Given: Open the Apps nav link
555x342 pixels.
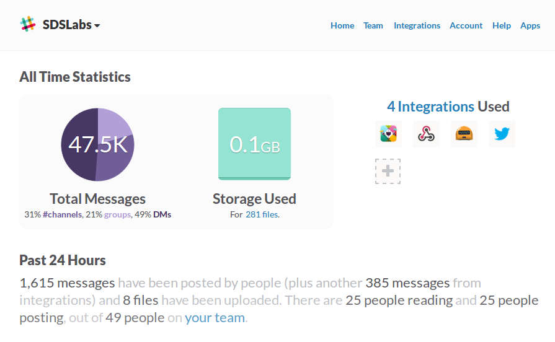Looking at the screenshot, I should point(530,25).
